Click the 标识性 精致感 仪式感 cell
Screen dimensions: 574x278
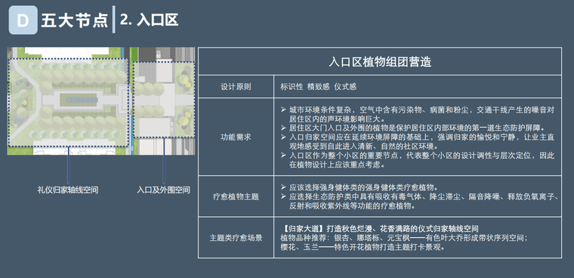[319, 87]
